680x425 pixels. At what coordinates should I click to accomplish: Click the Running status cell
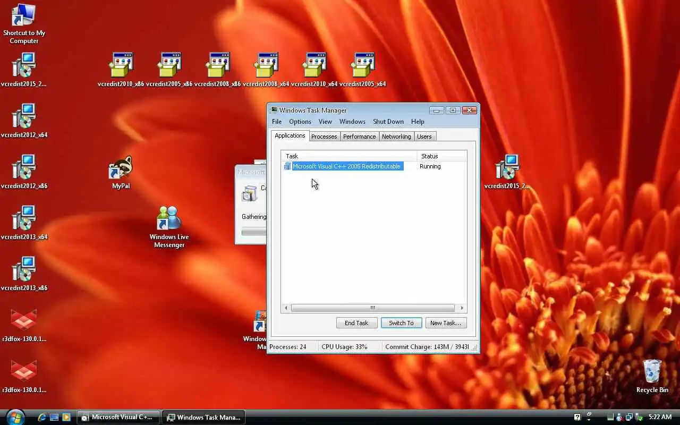(430, 166)
